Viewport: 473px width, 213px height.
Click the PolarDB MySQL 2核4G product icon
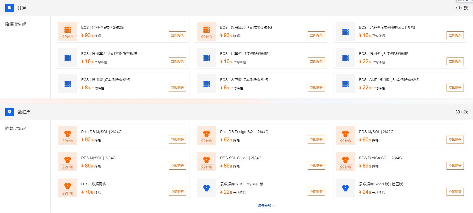(68, 135)
